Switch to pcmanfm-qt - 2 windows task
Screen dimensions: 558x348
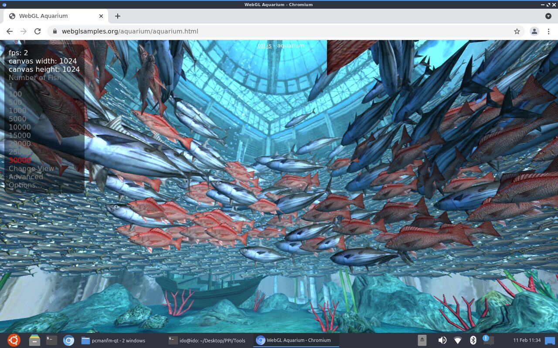113,340
